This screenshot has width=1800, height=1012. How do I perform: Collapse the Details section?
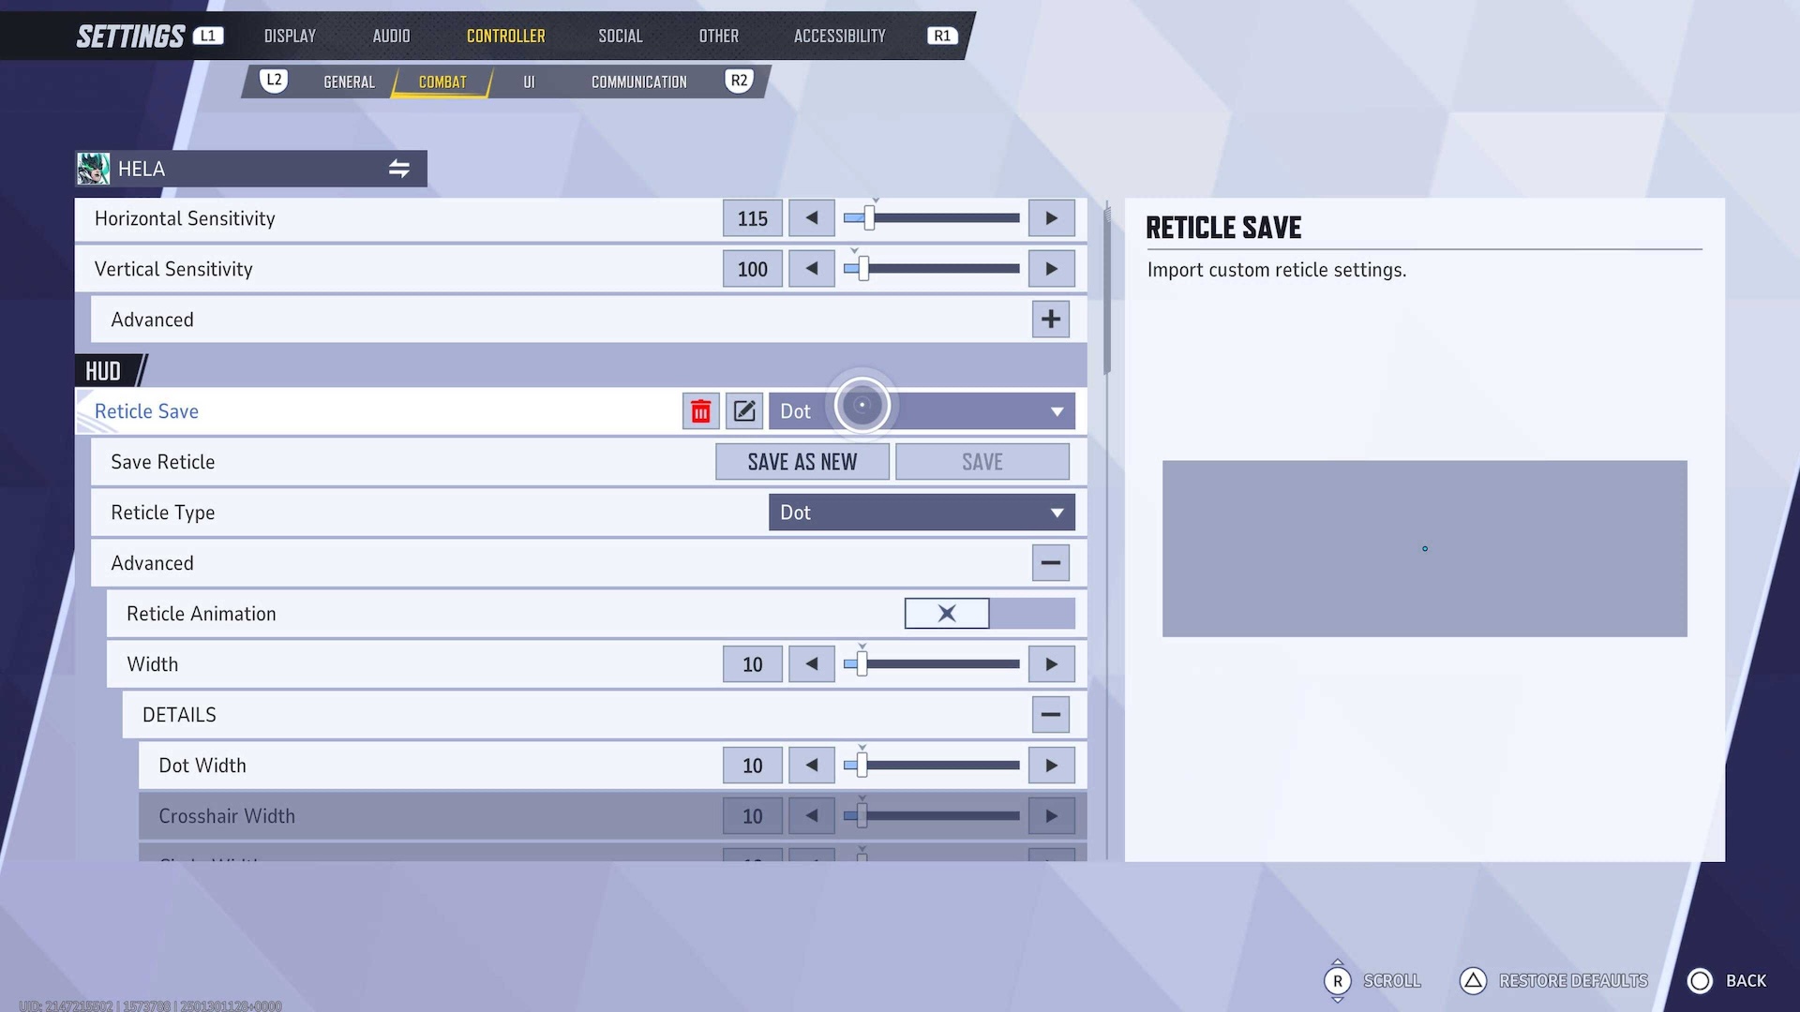point(1050,714)
